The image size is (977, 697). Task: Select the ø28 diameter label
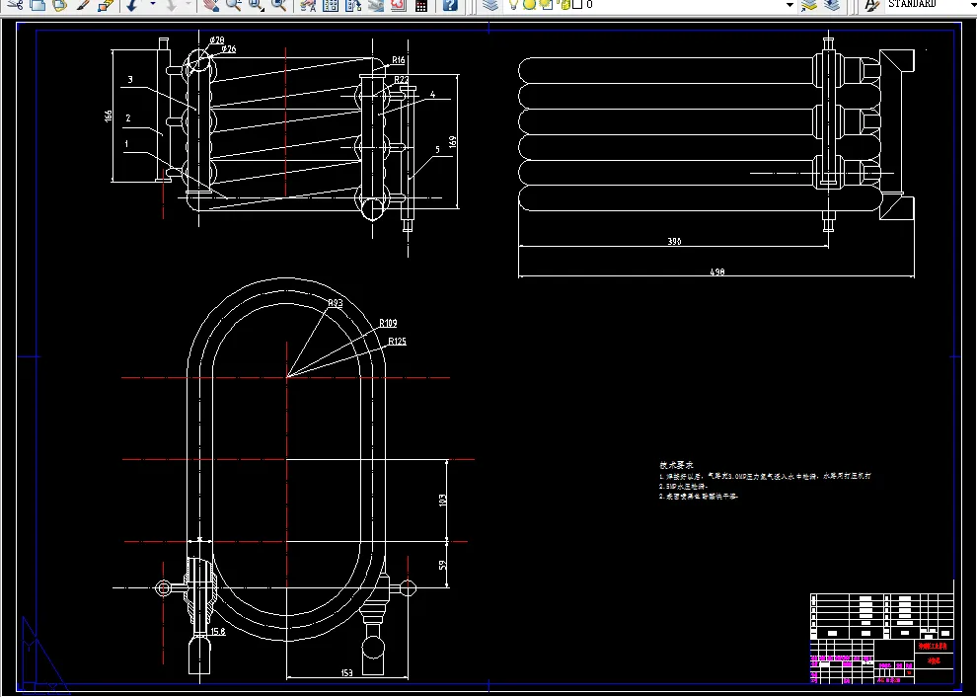(x=217, y=39)
